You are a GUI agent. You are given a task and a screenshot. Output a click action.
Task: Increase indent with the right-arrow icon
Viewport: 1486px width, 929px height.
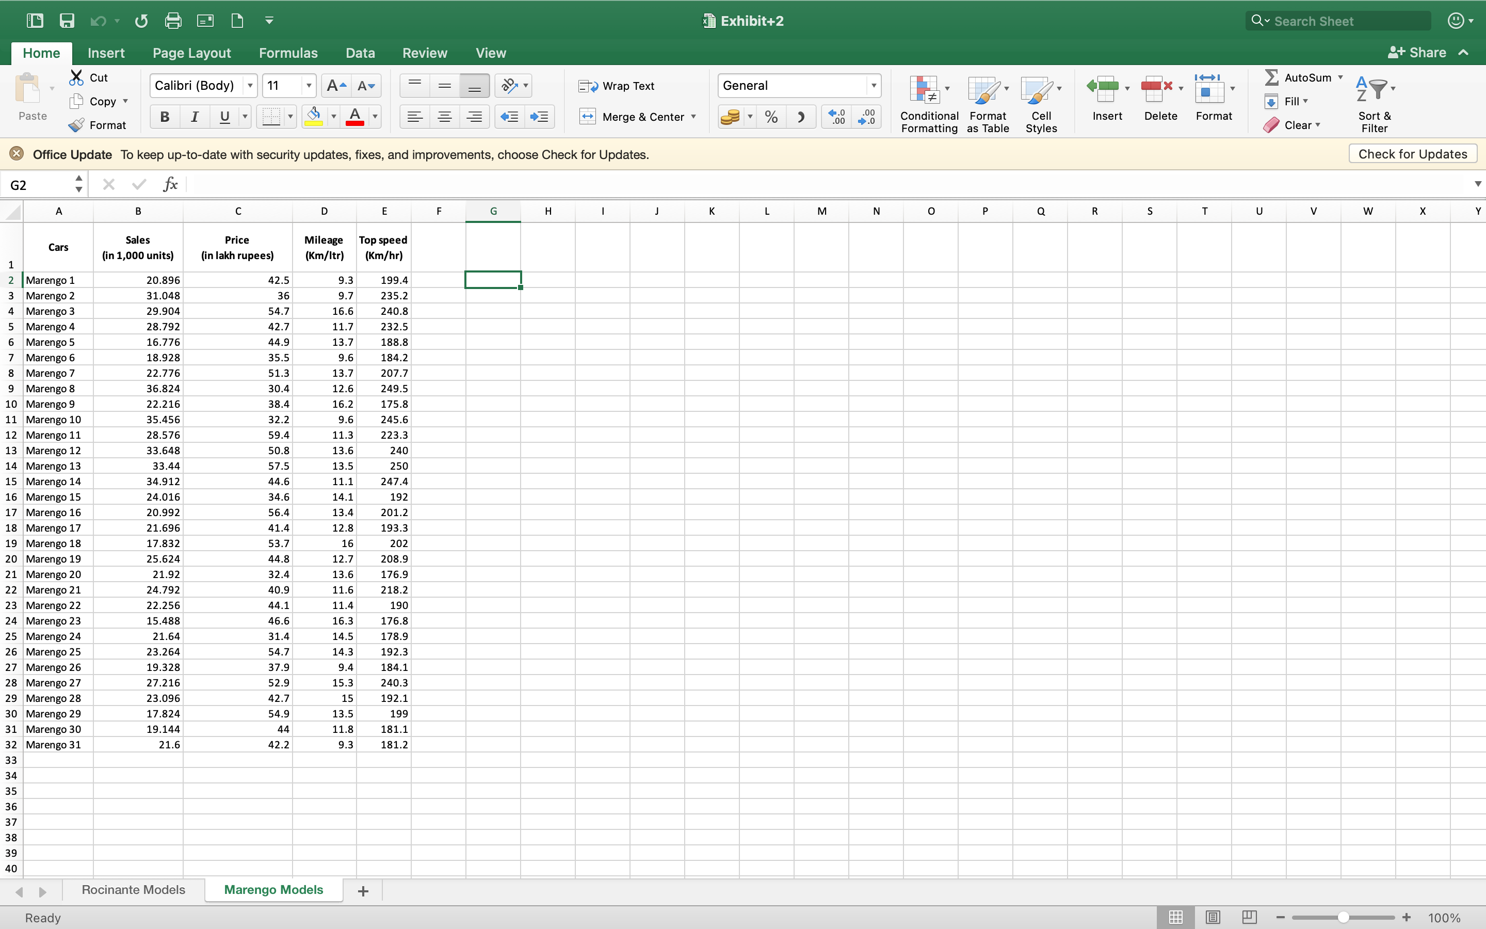click(539, 117)
